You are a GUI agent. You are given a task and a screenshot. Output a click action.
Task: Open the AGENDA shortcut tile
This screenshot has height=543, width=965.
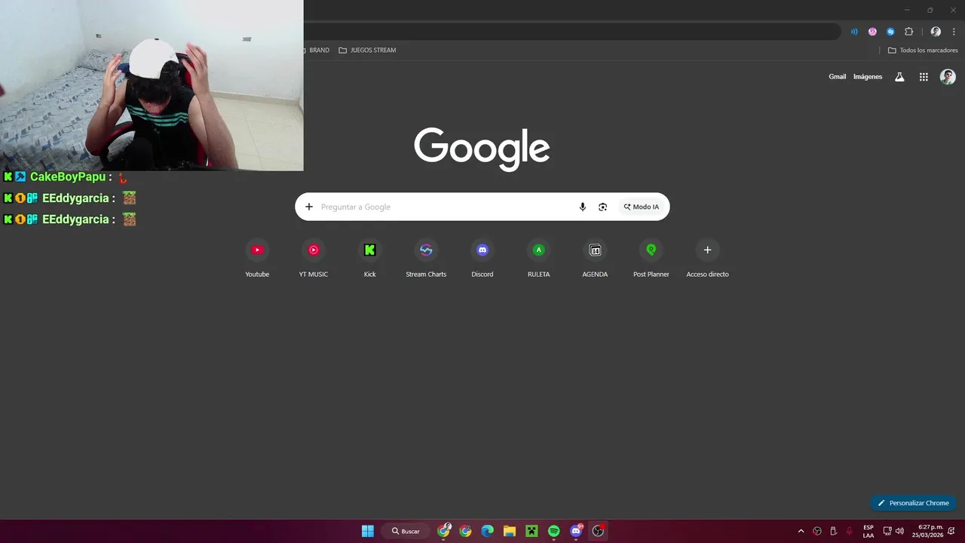(x=595, y=259)
